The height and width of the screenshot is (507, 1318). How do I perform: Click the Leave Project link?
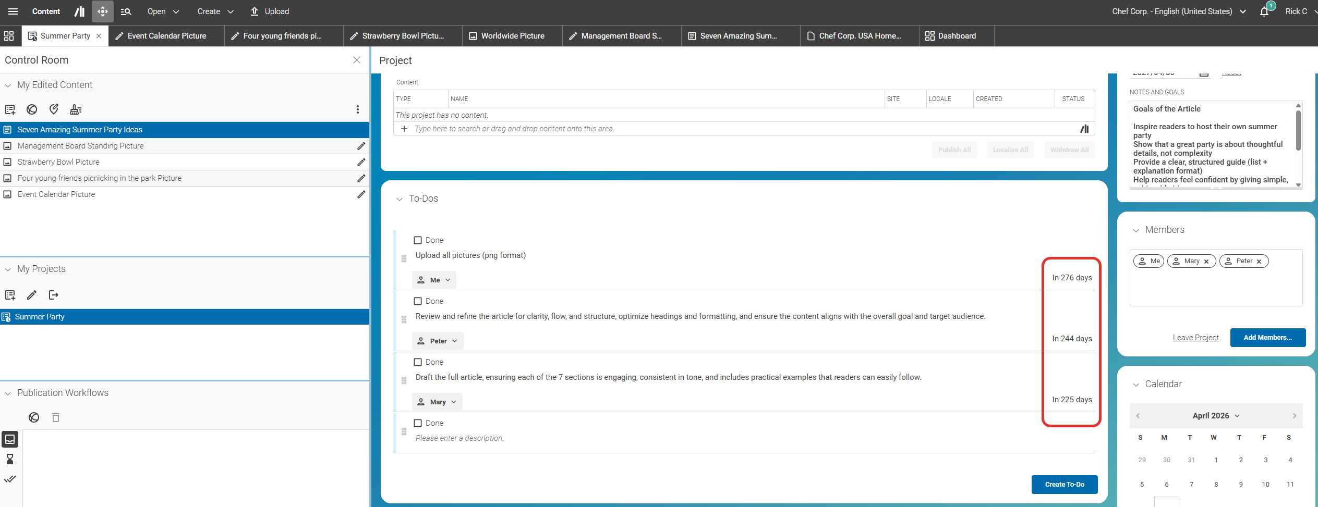pyautogui.click(x=1195, y=338)
